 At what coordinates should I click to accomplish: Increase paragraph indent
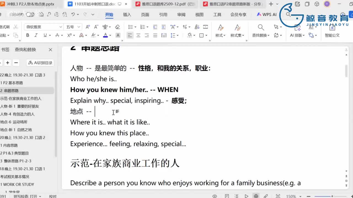pyautogui.click(x=164, y=27)
